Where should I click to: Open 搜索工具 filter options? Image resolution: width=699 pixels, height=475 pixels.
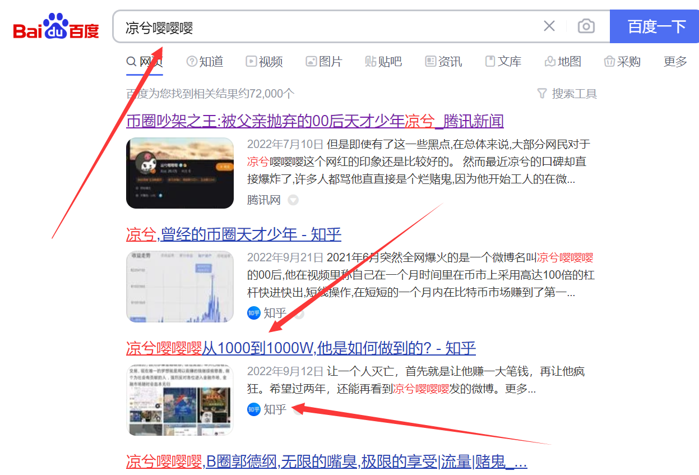click(x=567, y=94)
